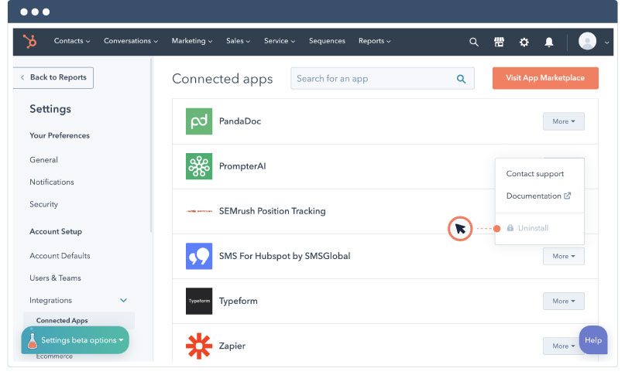
Task: Click the beaker icon on beta options
Action: pyautogui.click(x=32, y=341)
